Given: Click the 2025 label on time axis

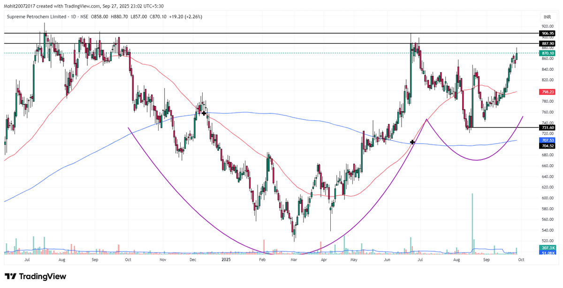Looking at the screenshot, I should click(x=226, y=259).
